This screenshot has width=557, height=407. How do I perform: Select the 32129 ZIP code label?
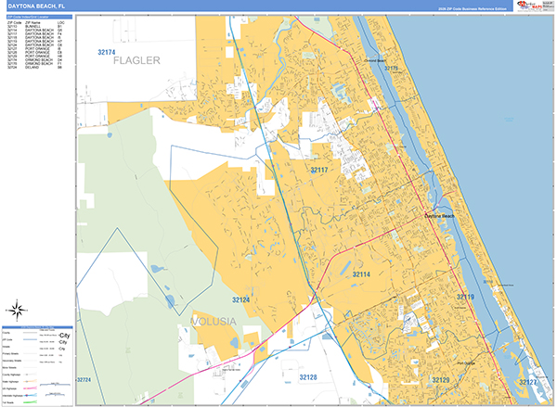pyautogui.click(x=441, y=380)
